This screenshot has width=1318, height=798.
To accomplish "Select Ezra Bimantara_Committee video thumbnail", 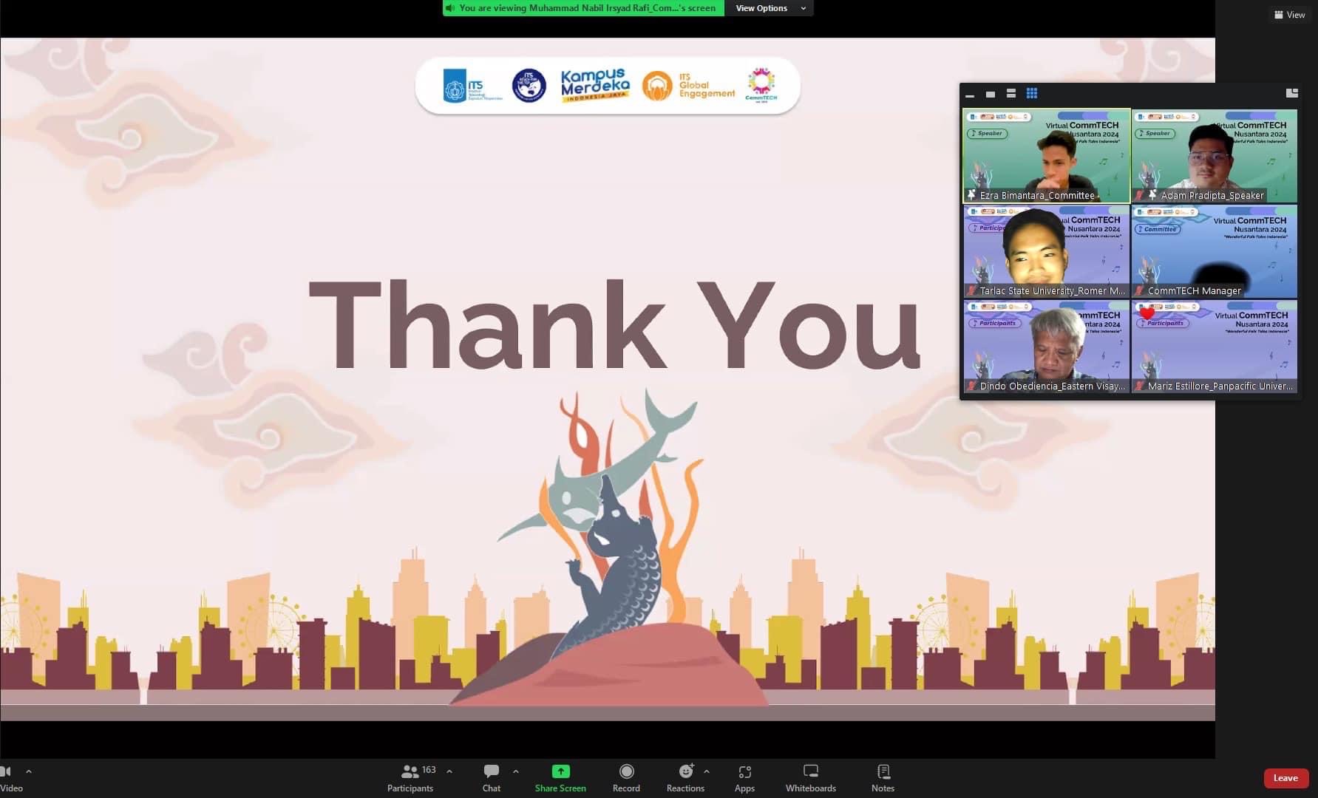I will coord(1046,156).
